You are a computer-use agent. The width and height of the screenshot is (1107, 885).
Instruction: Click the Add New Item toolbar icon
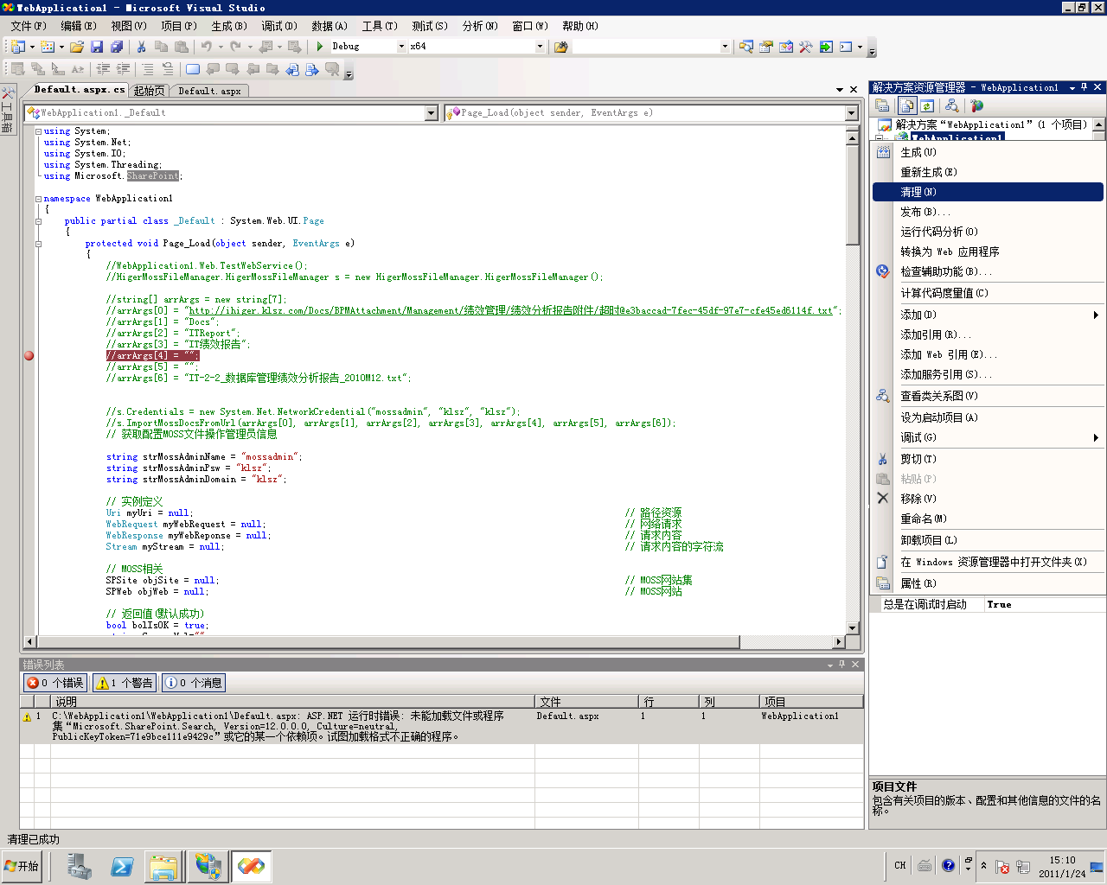coord(48,47)
